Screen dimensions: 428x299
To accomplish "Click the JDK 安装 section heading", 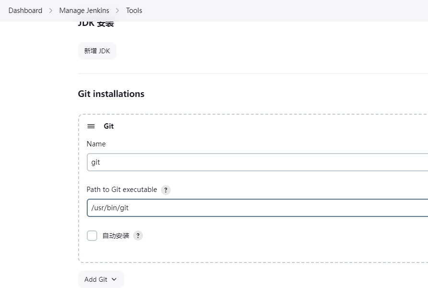I will [96, 24].
